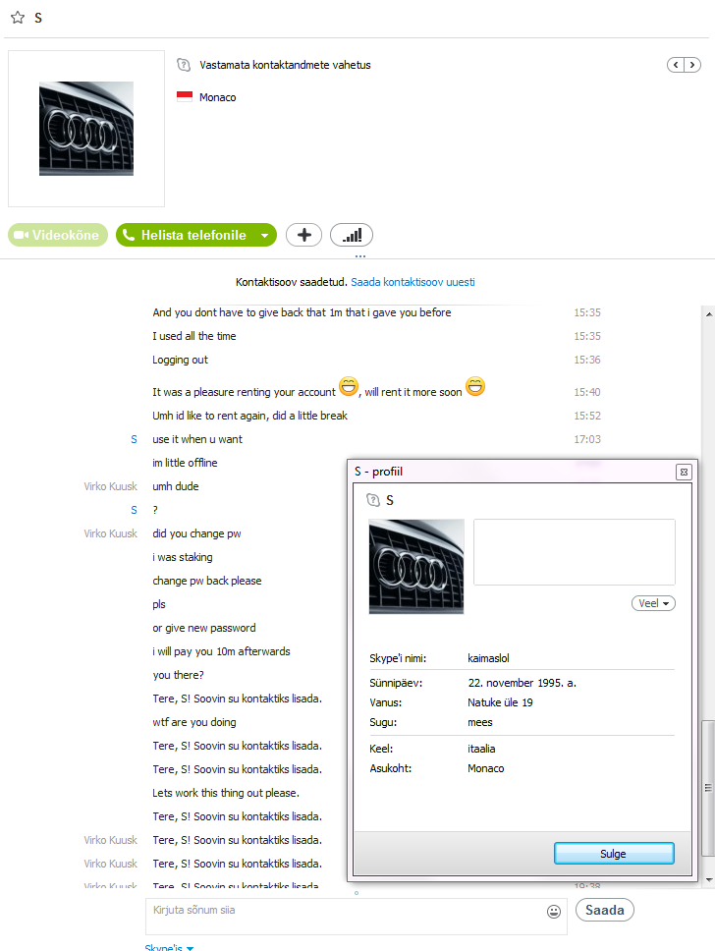Click the language value itaalia
Image resolution: width=715 pixels, height=951 pixels.
coord(481,749)
